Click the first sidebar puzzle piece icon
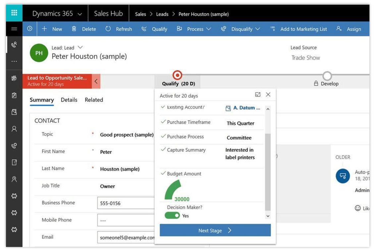Viewport: 378px width, 252px height. (x=14, y=196)
